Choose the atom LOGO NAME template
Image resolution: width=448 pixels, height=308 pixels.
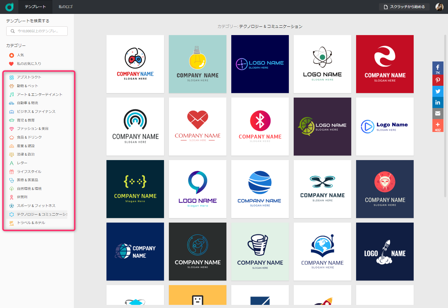(322, 64)
